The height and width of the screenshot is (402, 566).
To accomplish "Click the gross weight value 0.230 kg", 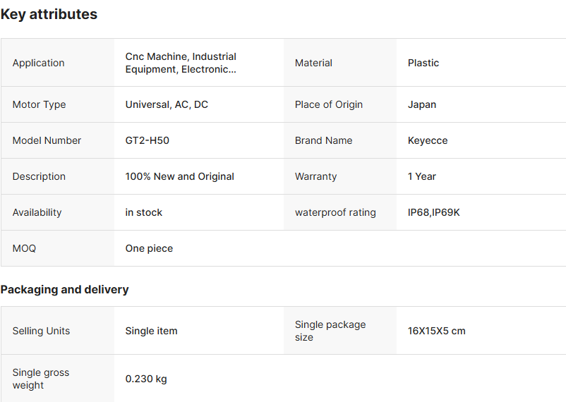I will tap(146, 379).
